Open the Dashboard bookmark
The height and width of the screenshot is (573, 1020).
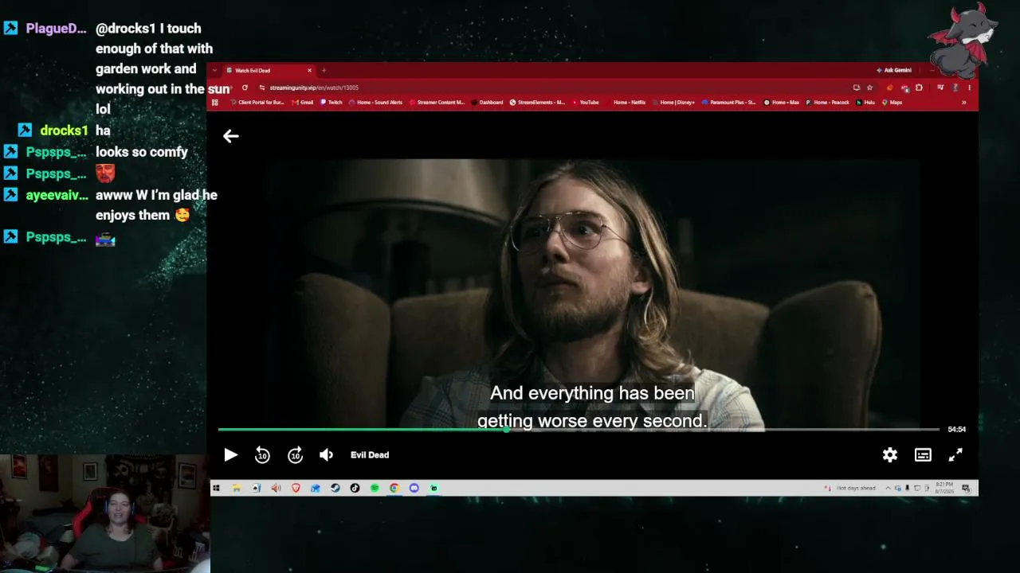click(x=487, y=103)
